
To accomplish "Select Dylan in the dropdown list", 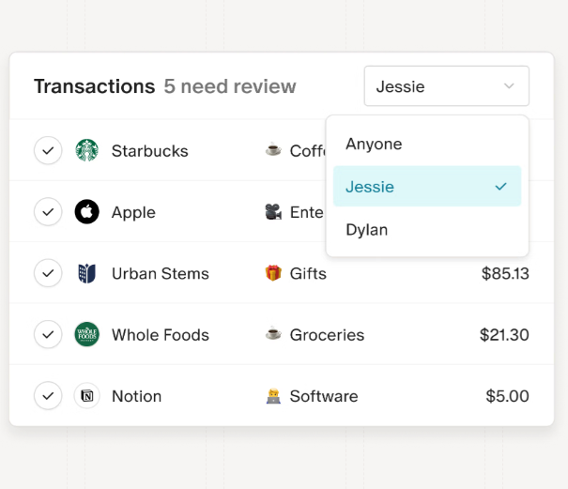I will 366,230.
